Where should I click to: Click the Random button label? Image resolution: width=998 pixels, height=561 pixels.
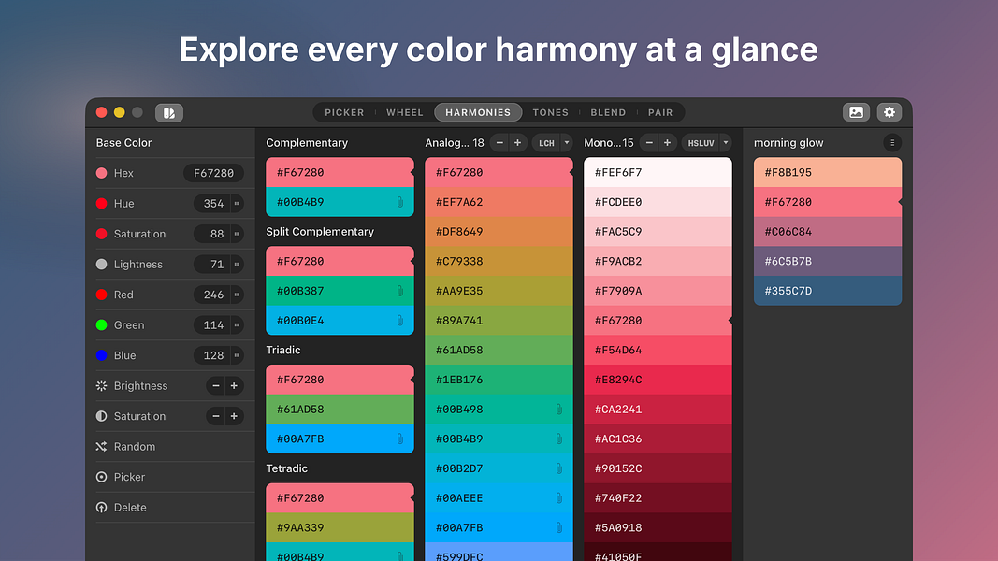(135, 447)
